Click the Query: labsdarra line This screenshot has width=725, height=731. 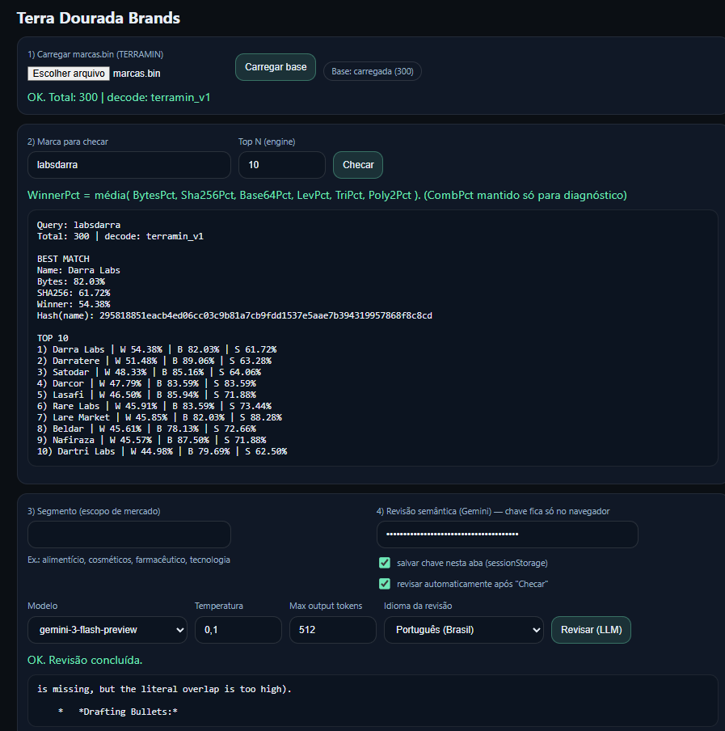[78, 225]
